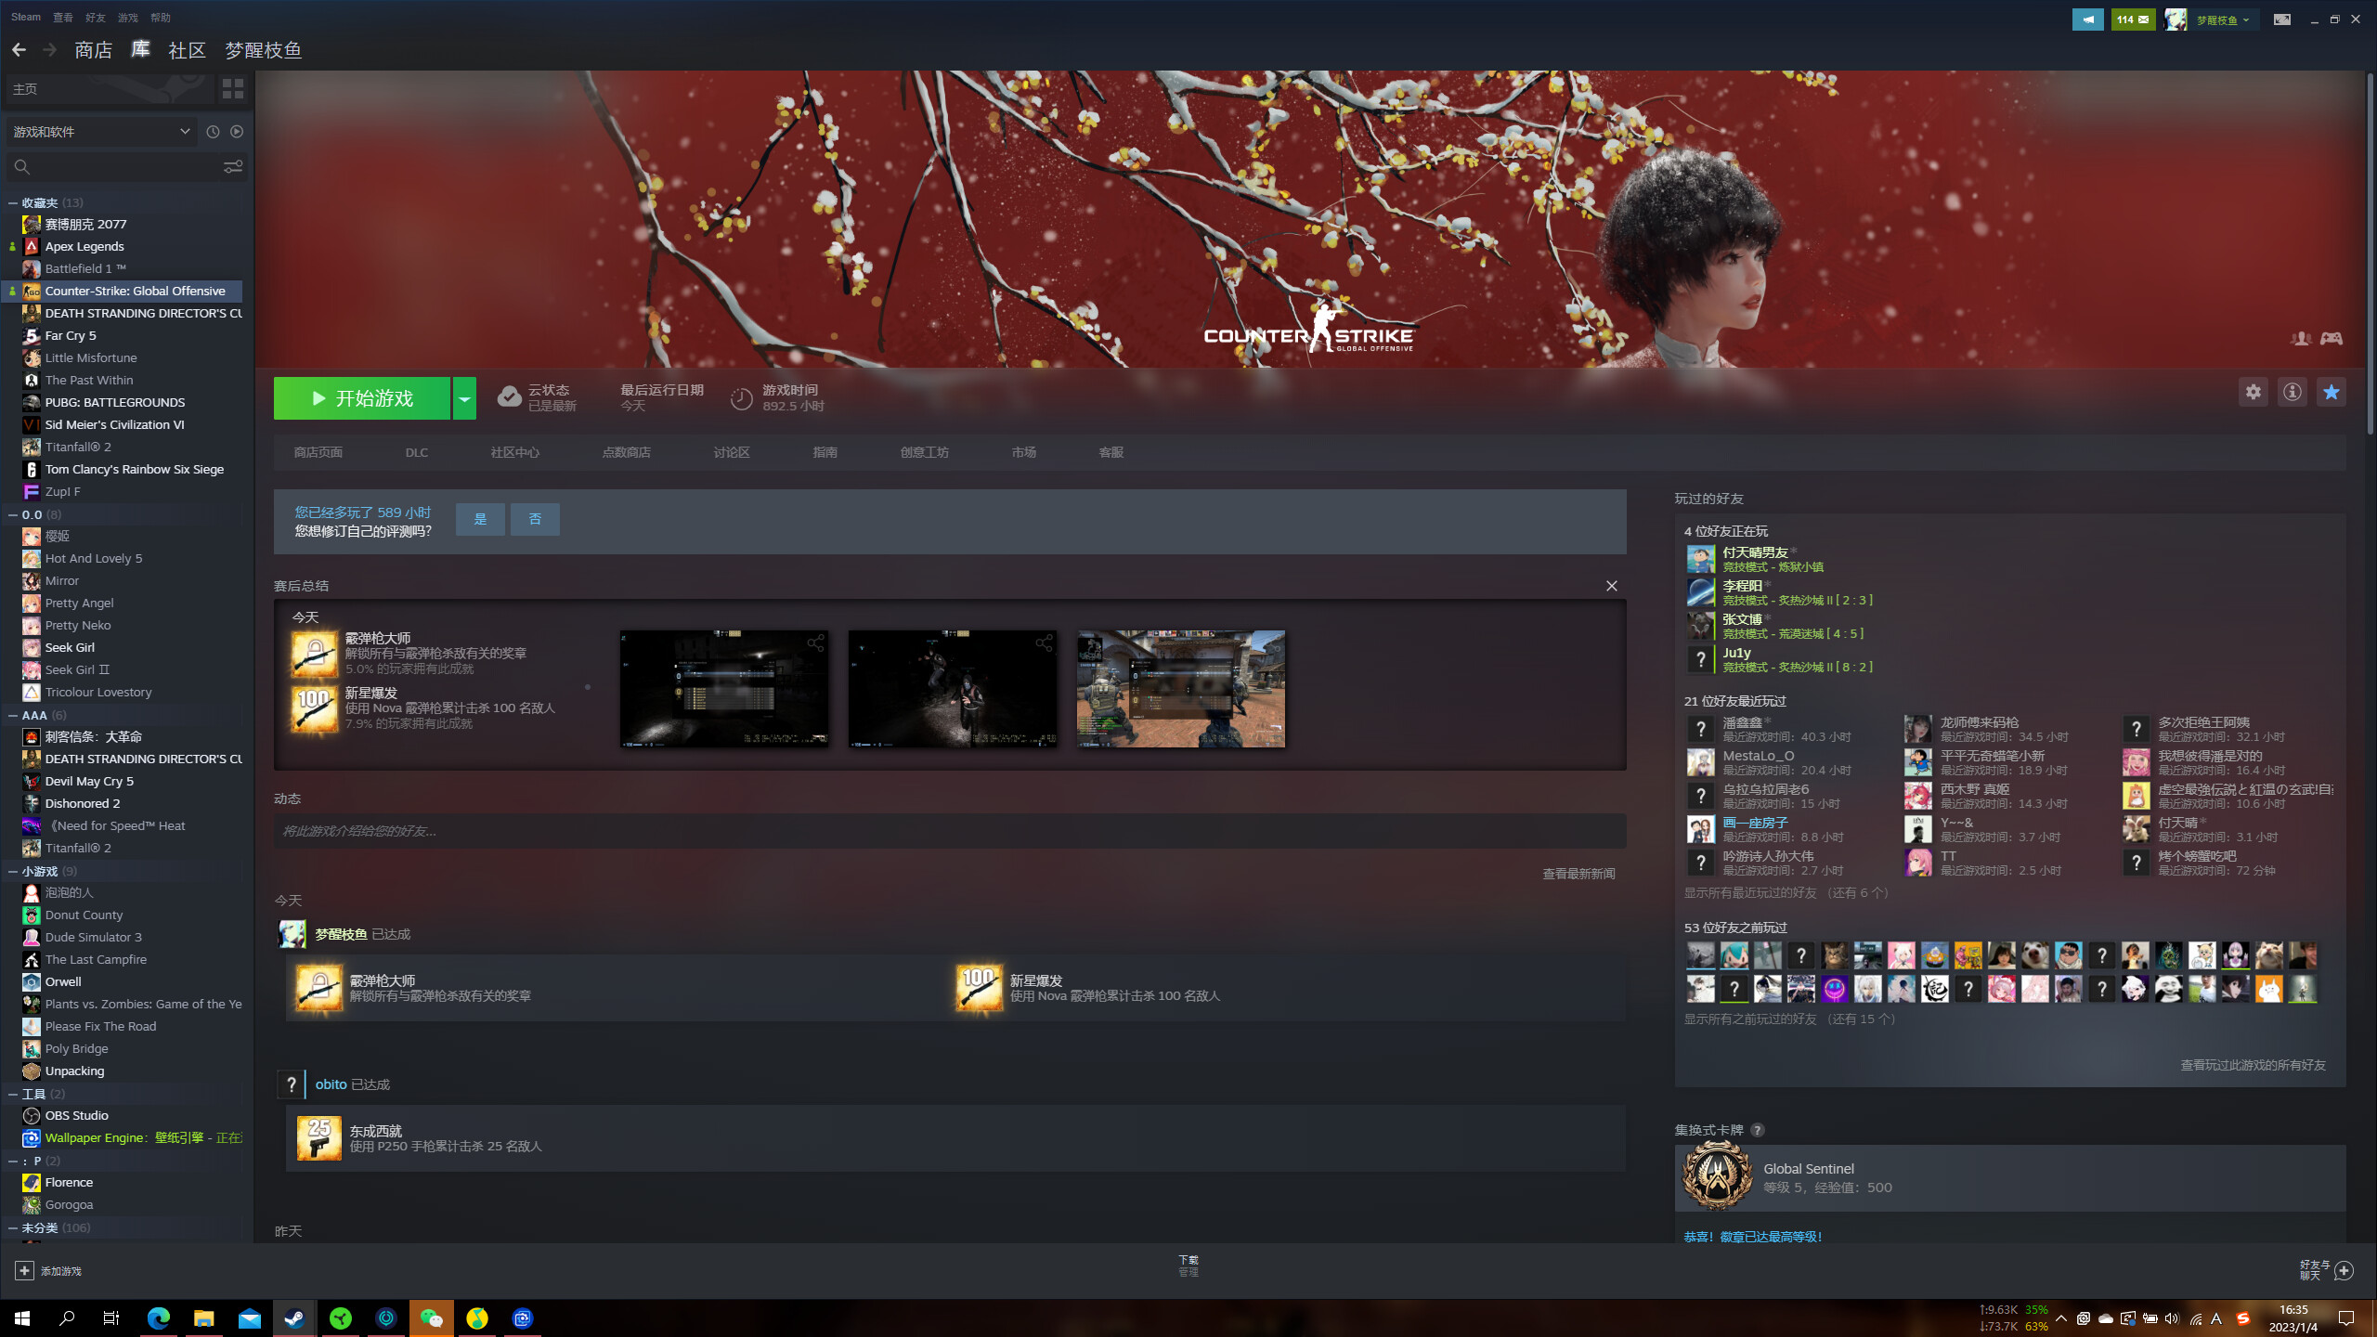The image size is (2377, 1337).
Task: Click the game info icon
Action: pyautogui.click(x=2292, y=393)
